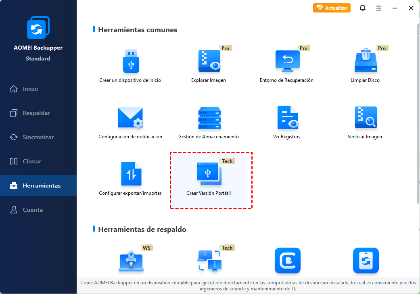Image resolution: width=420 pixels, height=294 pixels.
Task: Open Cuenta section in sidebar
Action: coord(38,210)
